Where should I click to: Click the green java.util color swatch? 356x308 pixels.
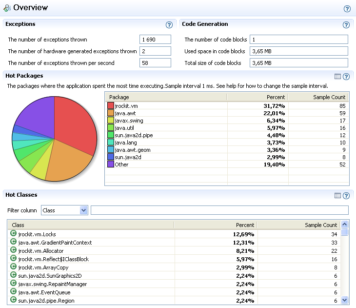click(111, 127)
